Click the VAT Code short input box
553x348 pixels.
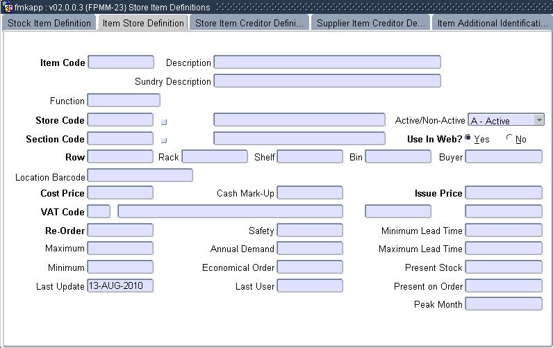tap(99, 211)
